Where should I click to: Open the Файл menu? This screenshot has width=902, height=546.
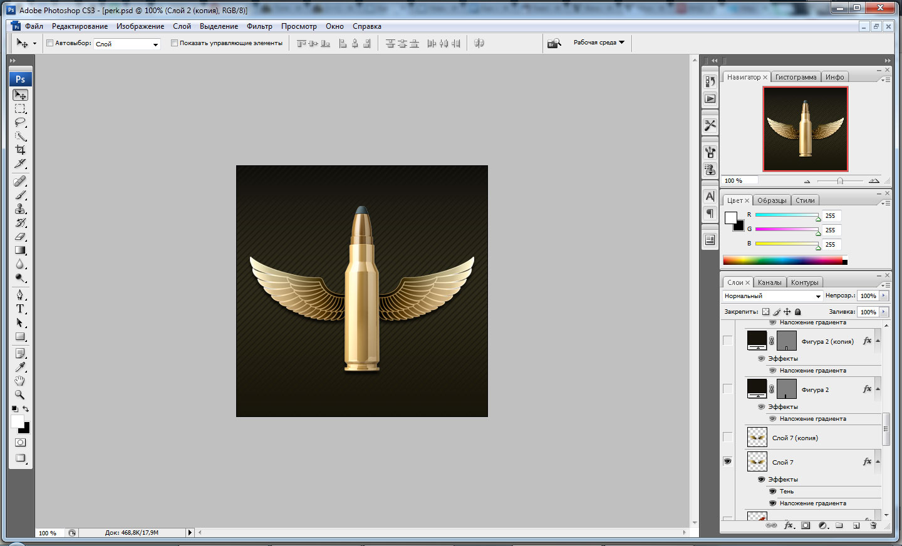click(x=34, y=26)
